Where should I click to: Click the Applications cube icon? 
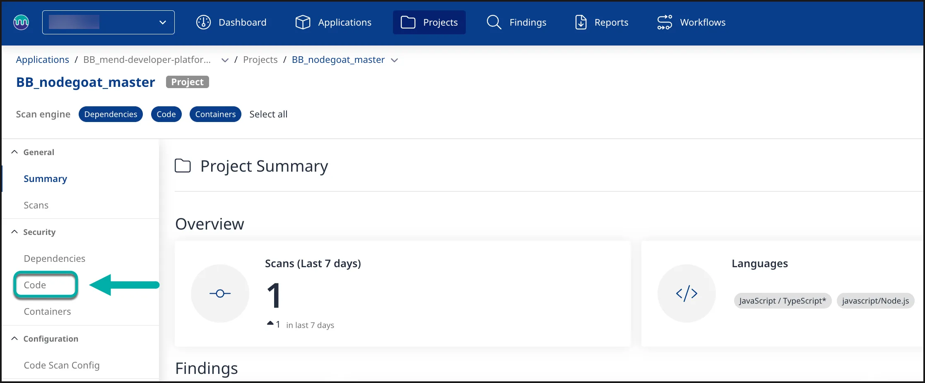pyautogui.click(x=303, y=22)
